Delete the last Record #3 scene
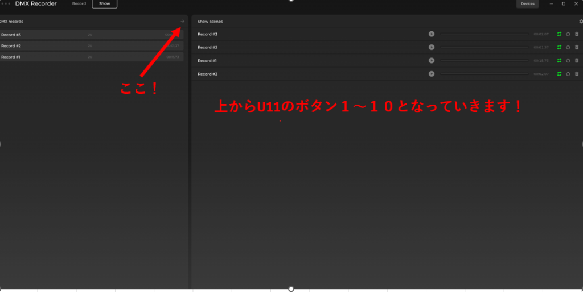Screen dimensions: 583x292 (x=576, y=74)
